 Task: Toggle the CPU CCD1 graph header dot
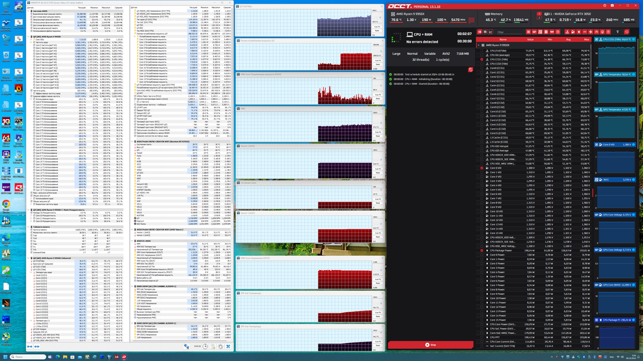(x=633, y=39)
